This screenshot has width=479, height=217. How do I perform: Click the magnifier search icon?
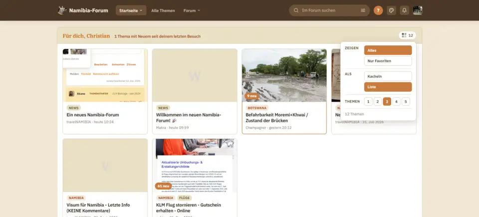tap(296, 10)
